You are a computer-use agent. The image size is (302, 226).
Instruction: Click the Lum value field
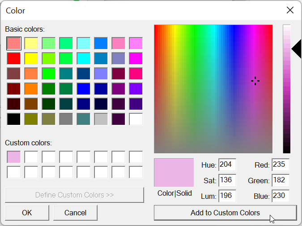tap(227, 196)
